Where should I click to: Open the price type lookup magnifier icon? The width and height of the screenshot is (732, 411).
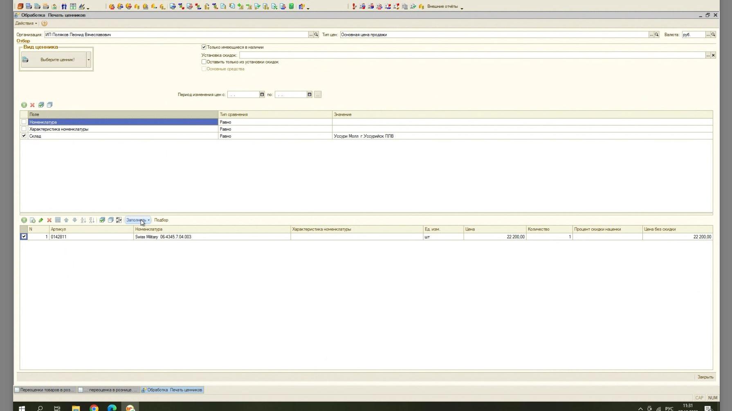657,35
